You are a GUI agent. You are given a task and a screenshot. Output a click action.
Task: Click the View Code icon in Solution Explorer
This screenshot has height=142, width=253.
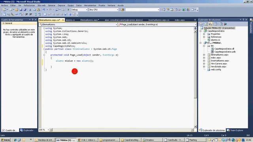[216, 24]
